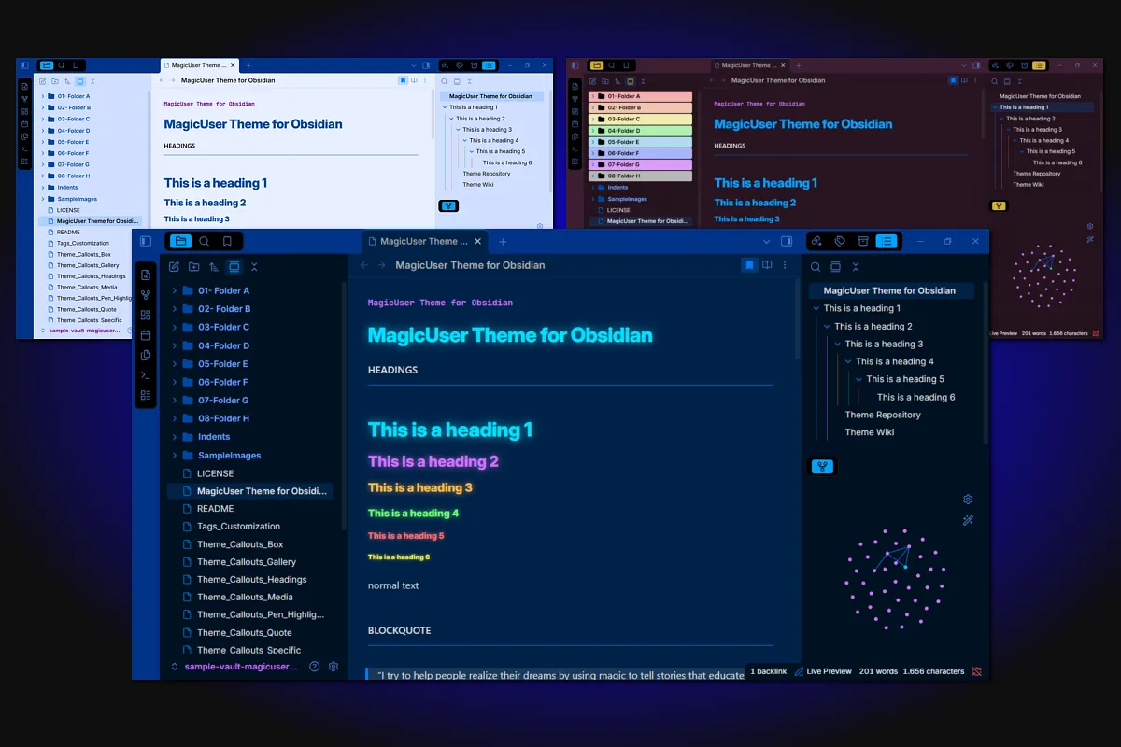
Task: Select local graph tab in front window sidebar
Action: [x=822, y=466]
